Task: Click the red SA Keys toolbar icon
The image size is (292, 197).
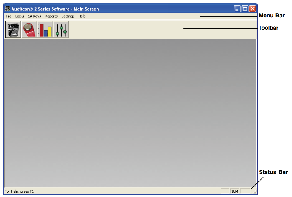Action: pos(29,30)
